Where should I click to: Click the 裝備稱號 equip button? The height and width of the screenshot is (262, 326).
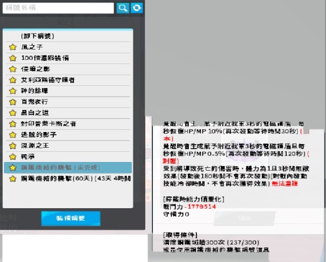point(71,219)
